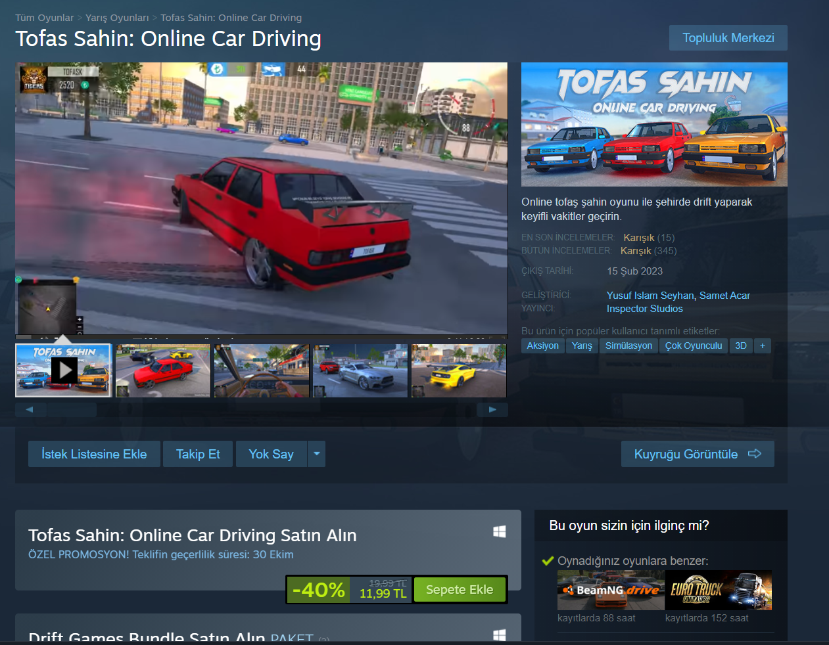Select the silver car screenshot thumbnail
829x645 pixels.
360,370
